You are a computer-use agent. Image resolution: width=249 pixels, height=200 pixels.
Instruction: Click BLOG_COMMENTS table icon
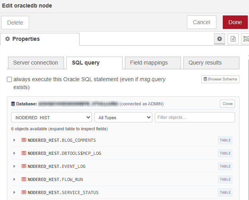pos(24,140)
